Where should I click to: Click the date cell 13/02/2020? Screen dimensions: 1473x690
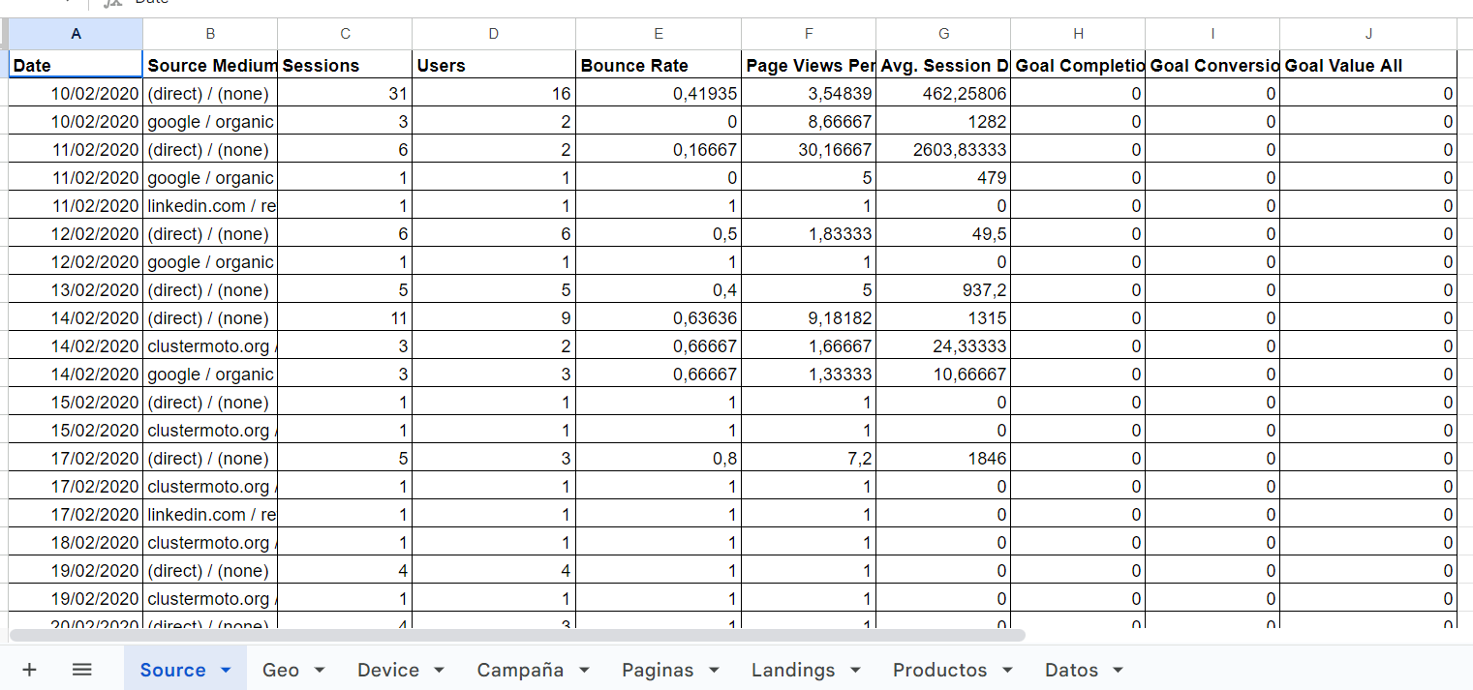(77, 290)
